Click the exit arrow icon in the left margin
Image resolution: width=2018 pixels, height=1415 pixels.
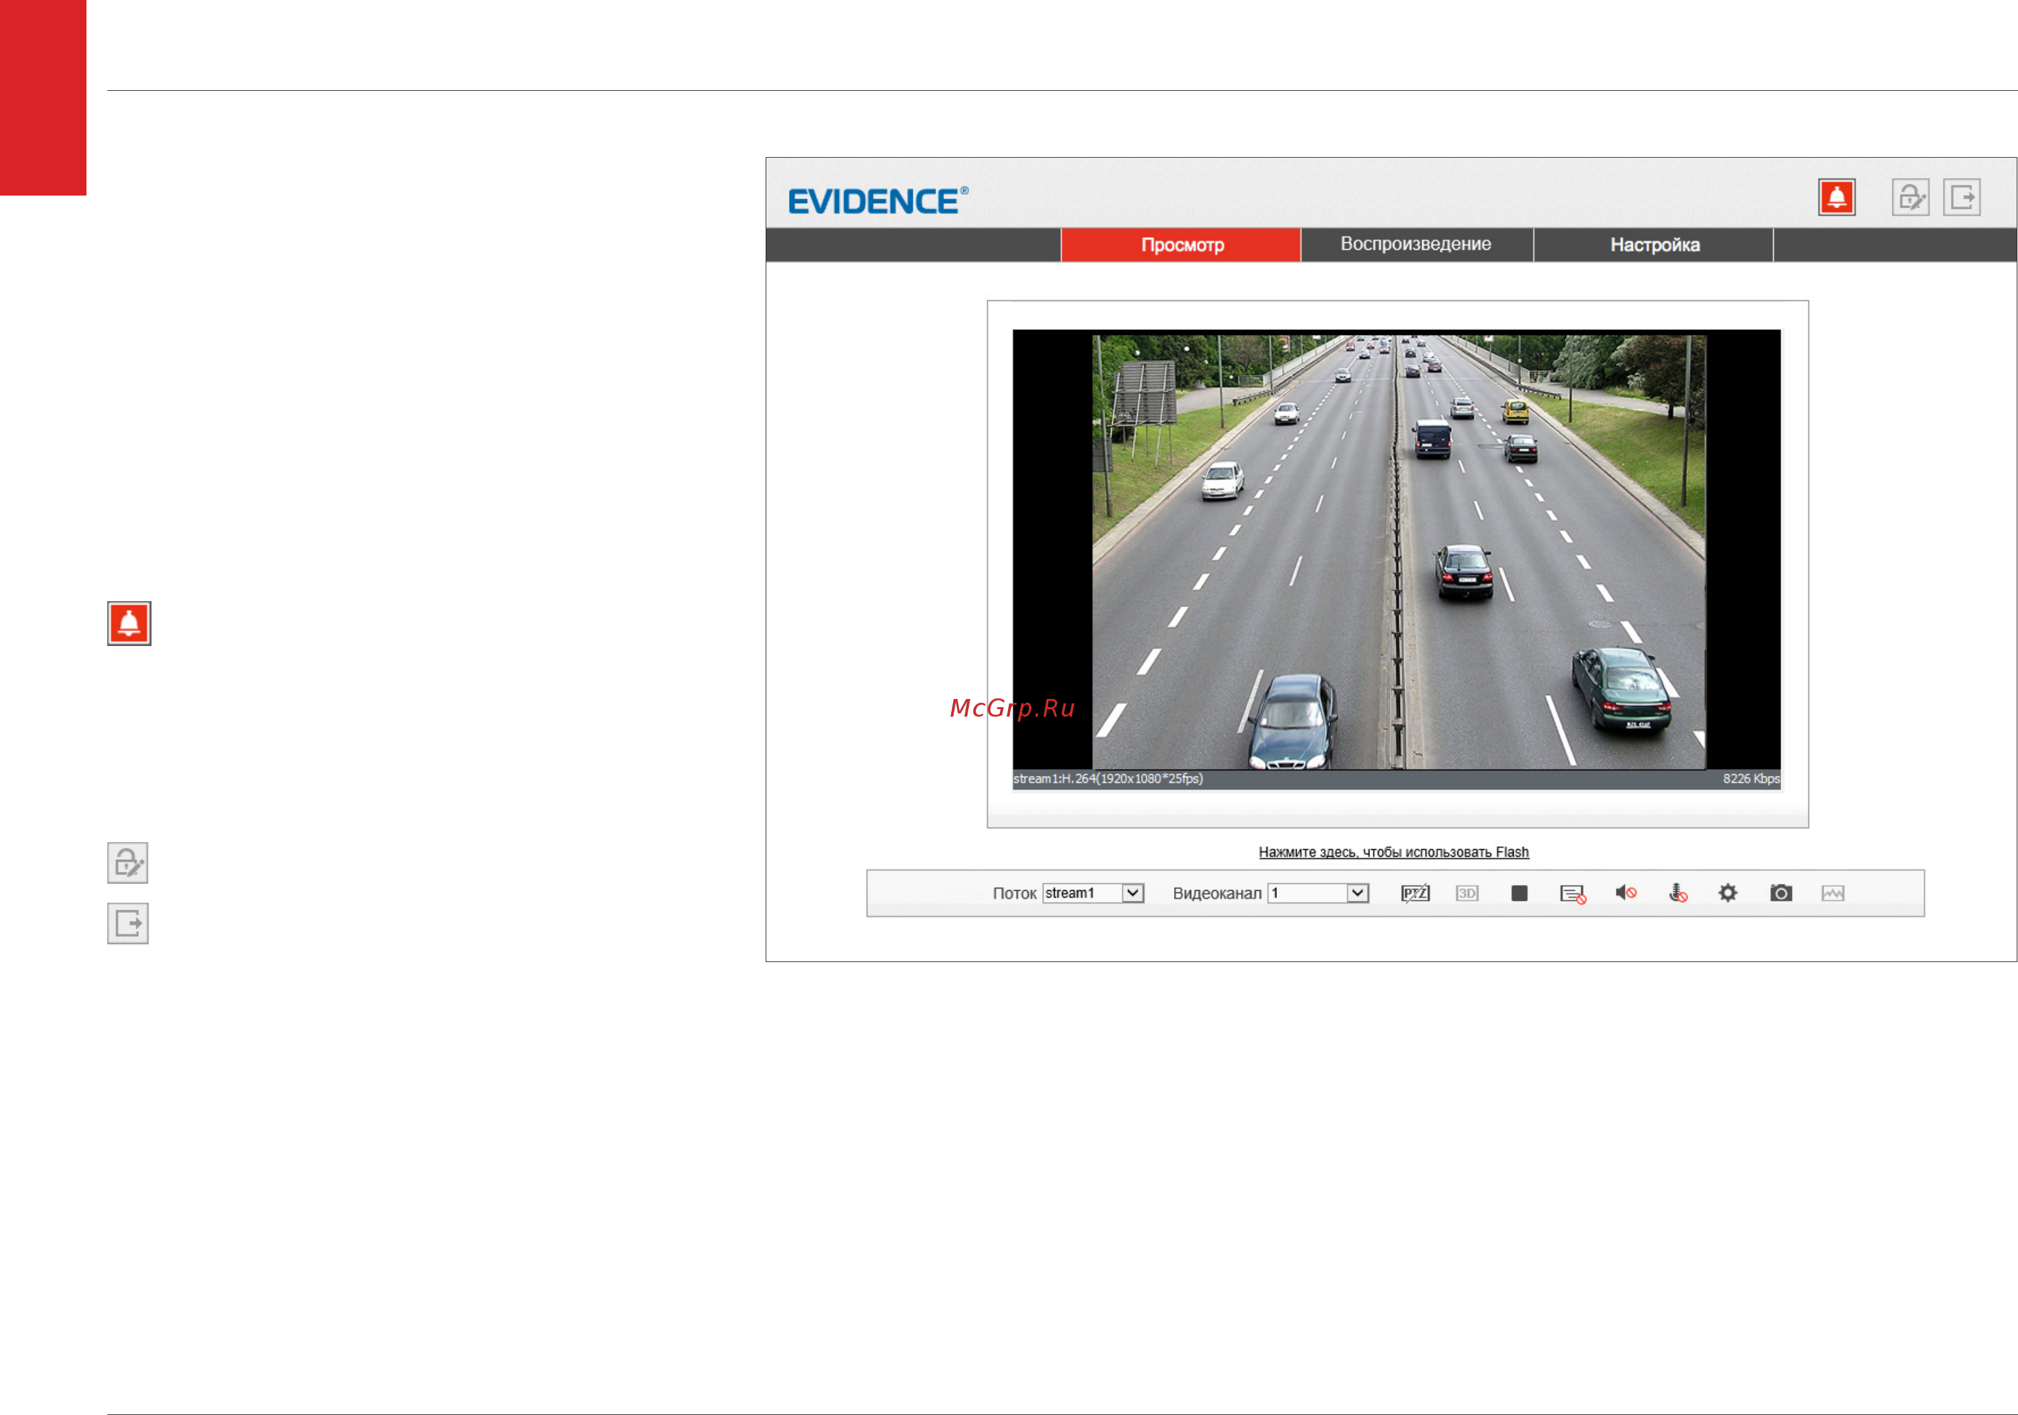[128, 923]
